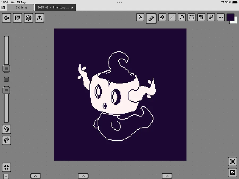Viewport: 239px width, 179px height.
Task: Tap the three-dot multitasking control at top
Action: pyautogui.click(x=119, y=2)
